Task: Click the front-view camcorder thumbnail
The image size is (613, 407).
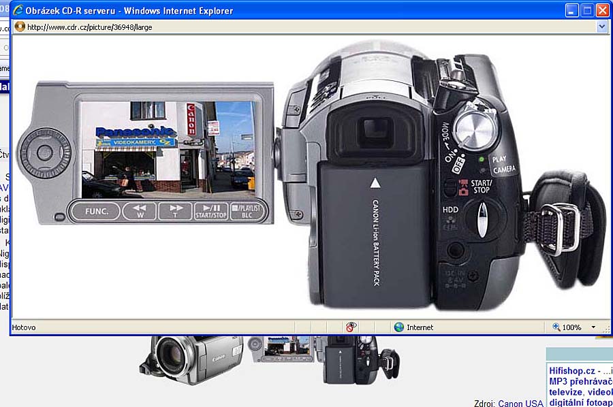Action: [192, 356]
